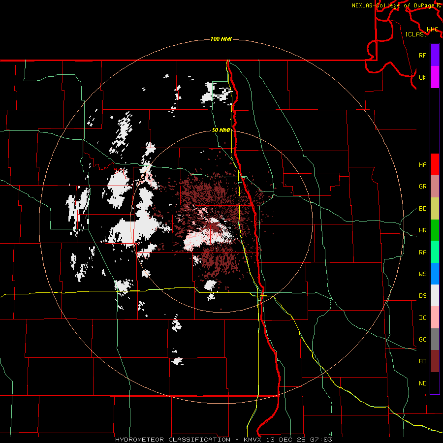
Task: Select the GR salmon legend swatch
Action: point(435,187)
